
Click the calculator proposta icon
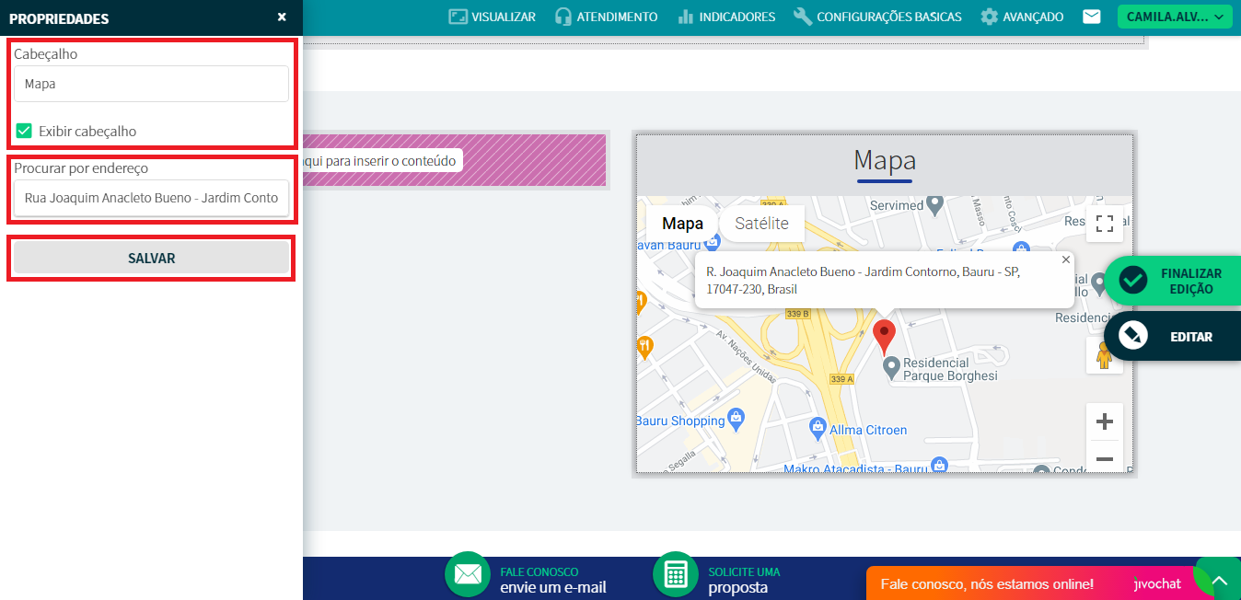point(676,574)
